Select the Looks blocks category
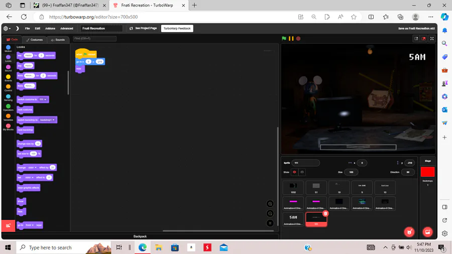 [x=8, y=58]
